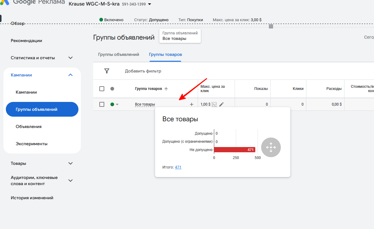Click the gray status circle column header
This screenshot has width=374, height=229.
(x=112, y=89)
